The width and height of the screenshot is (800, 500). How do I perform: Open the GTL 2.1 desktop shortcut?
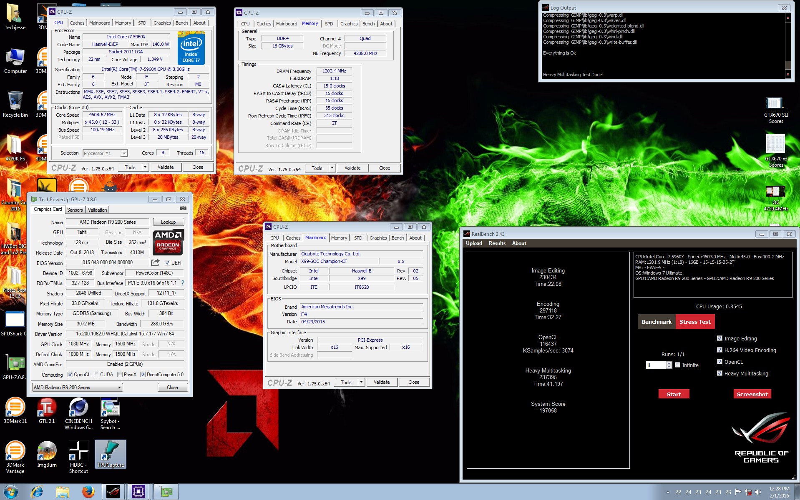coord(47,410)
